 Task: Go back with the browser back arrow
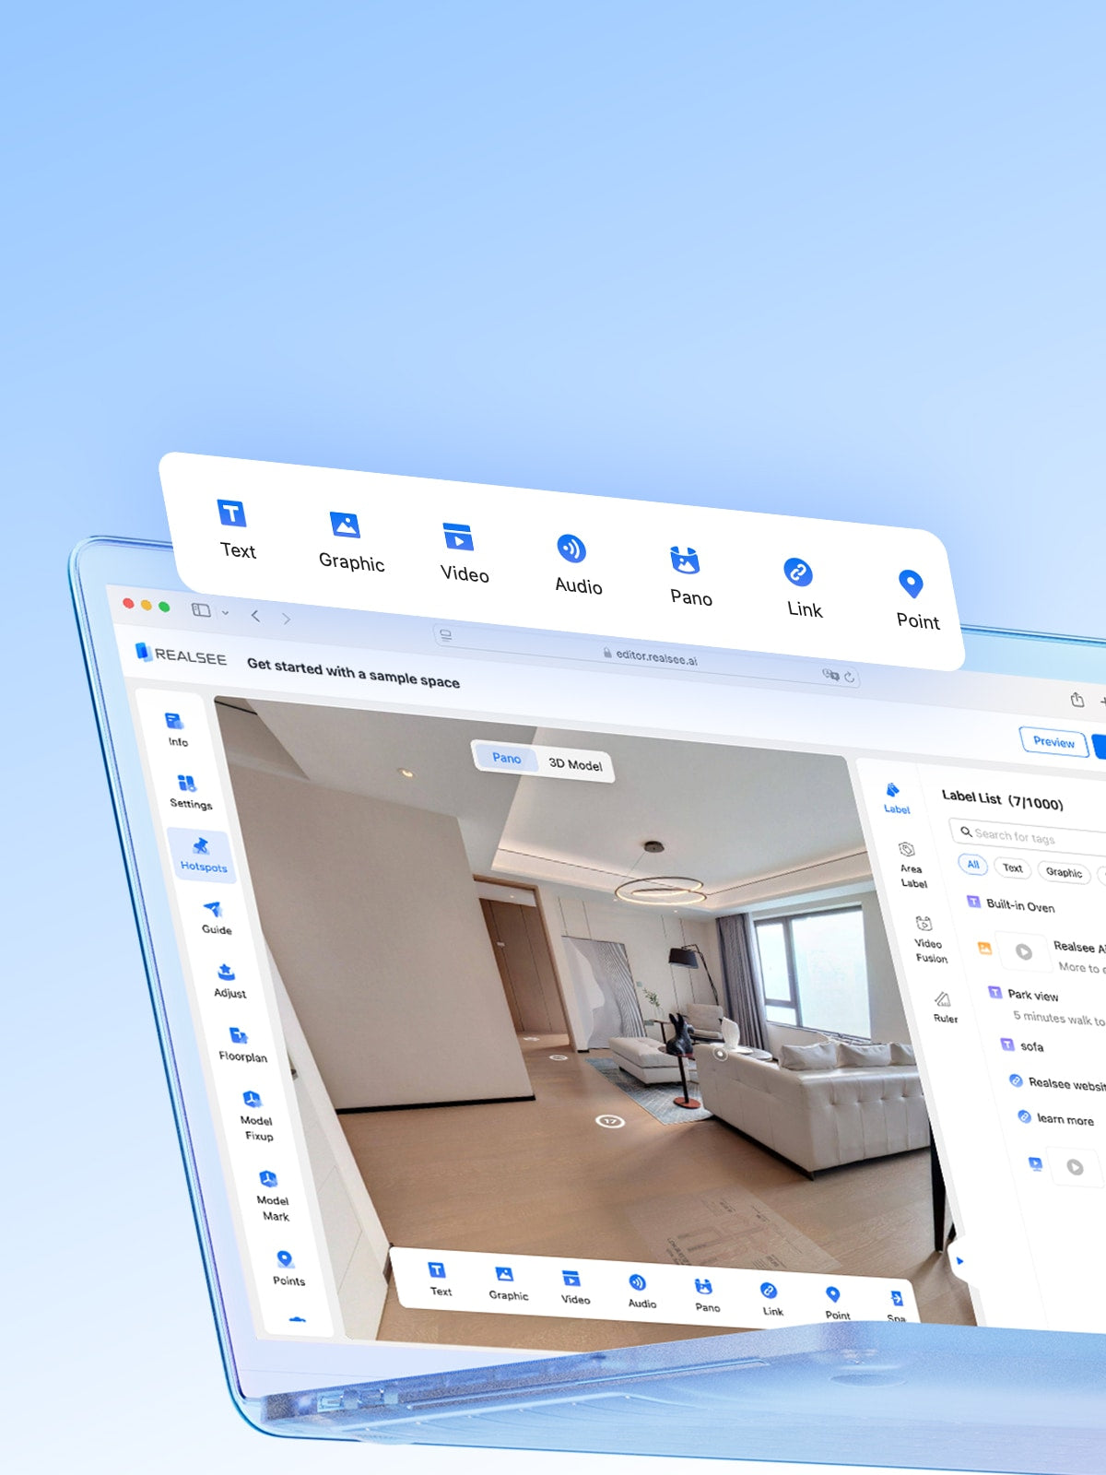click(x=255, y=615)
